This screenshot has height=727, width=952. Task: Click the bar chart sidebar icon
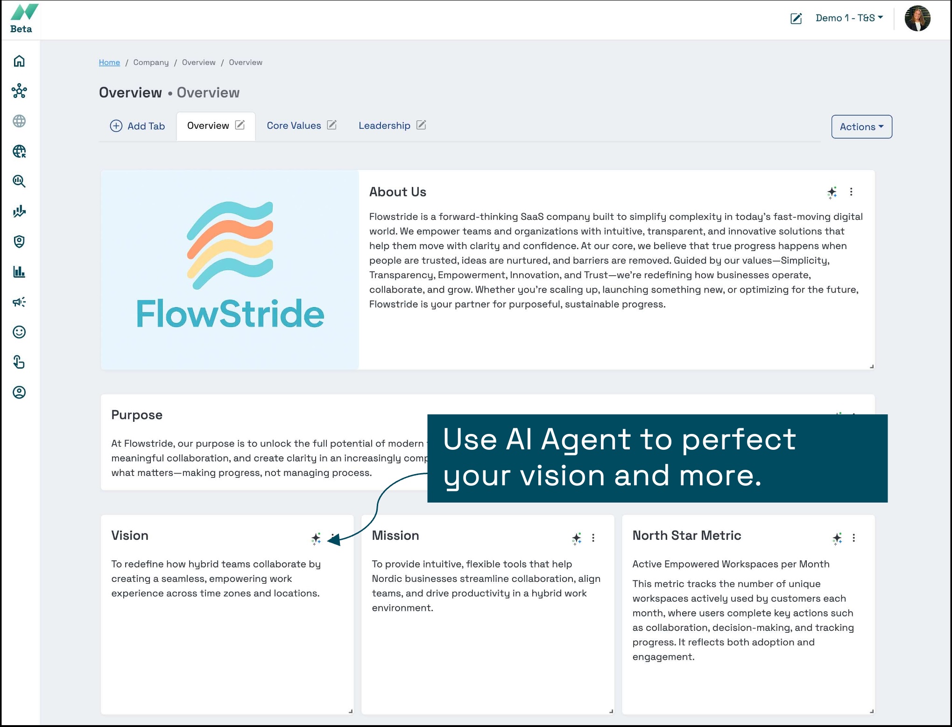(19, 272)
